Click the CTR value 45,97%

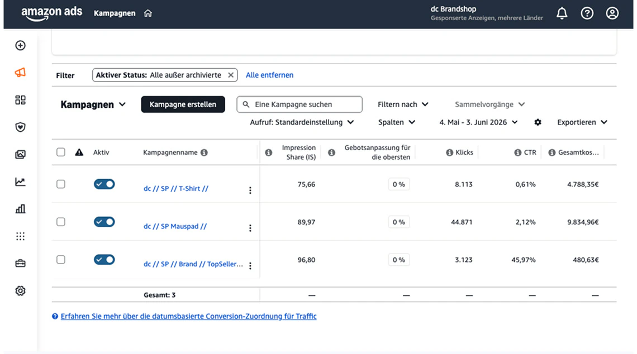tap(523, 260)
